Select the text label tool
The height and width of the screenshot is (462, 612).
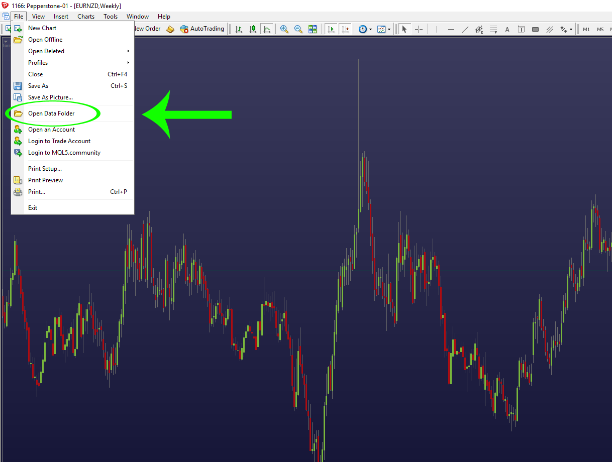(521, 29)
